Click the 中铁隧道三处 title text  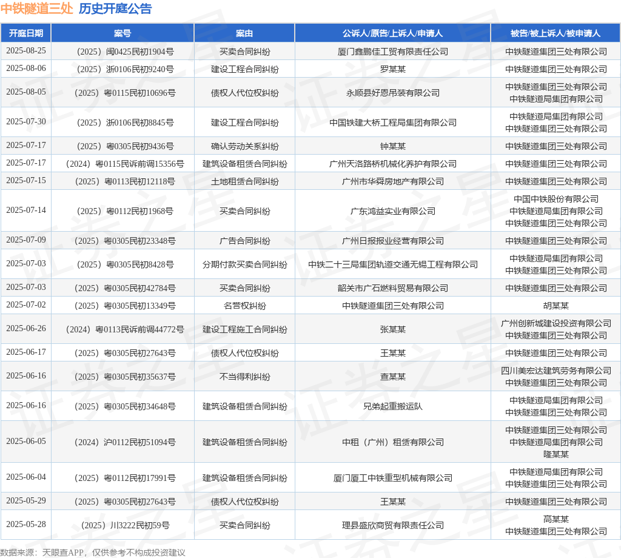(37, 8)
